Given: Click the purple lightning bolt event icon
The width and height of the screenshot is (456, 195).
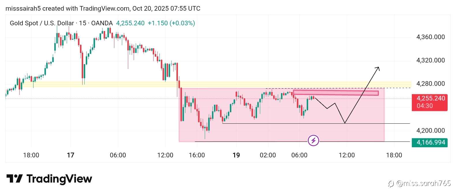Looking at the screenshot, I should coord(313,141).
